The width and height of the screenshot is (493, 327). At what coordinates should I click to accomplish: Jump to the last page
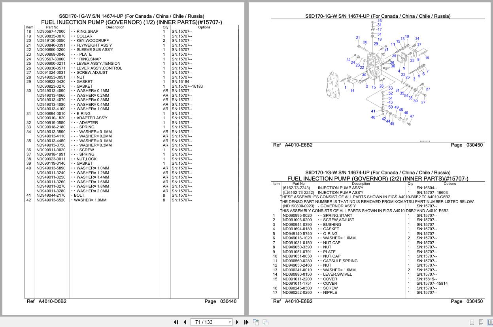(x=246, y=322)
